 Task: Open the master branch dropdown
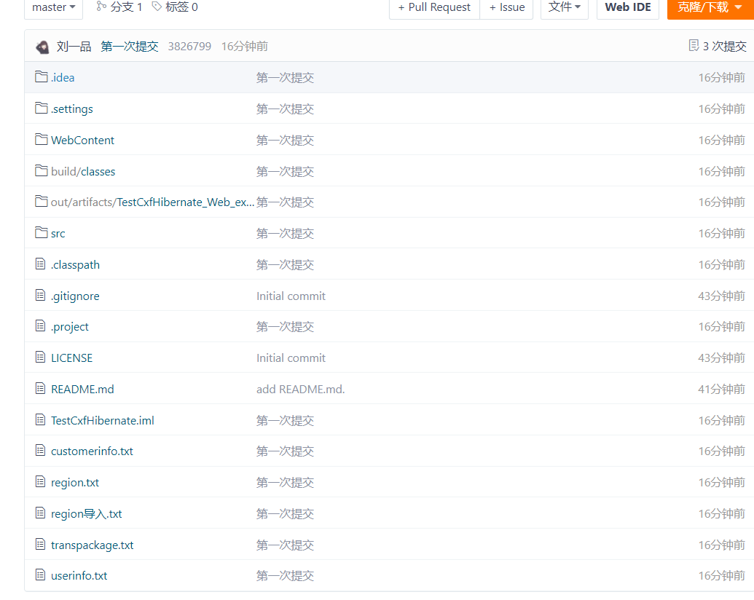coord(53,7)
